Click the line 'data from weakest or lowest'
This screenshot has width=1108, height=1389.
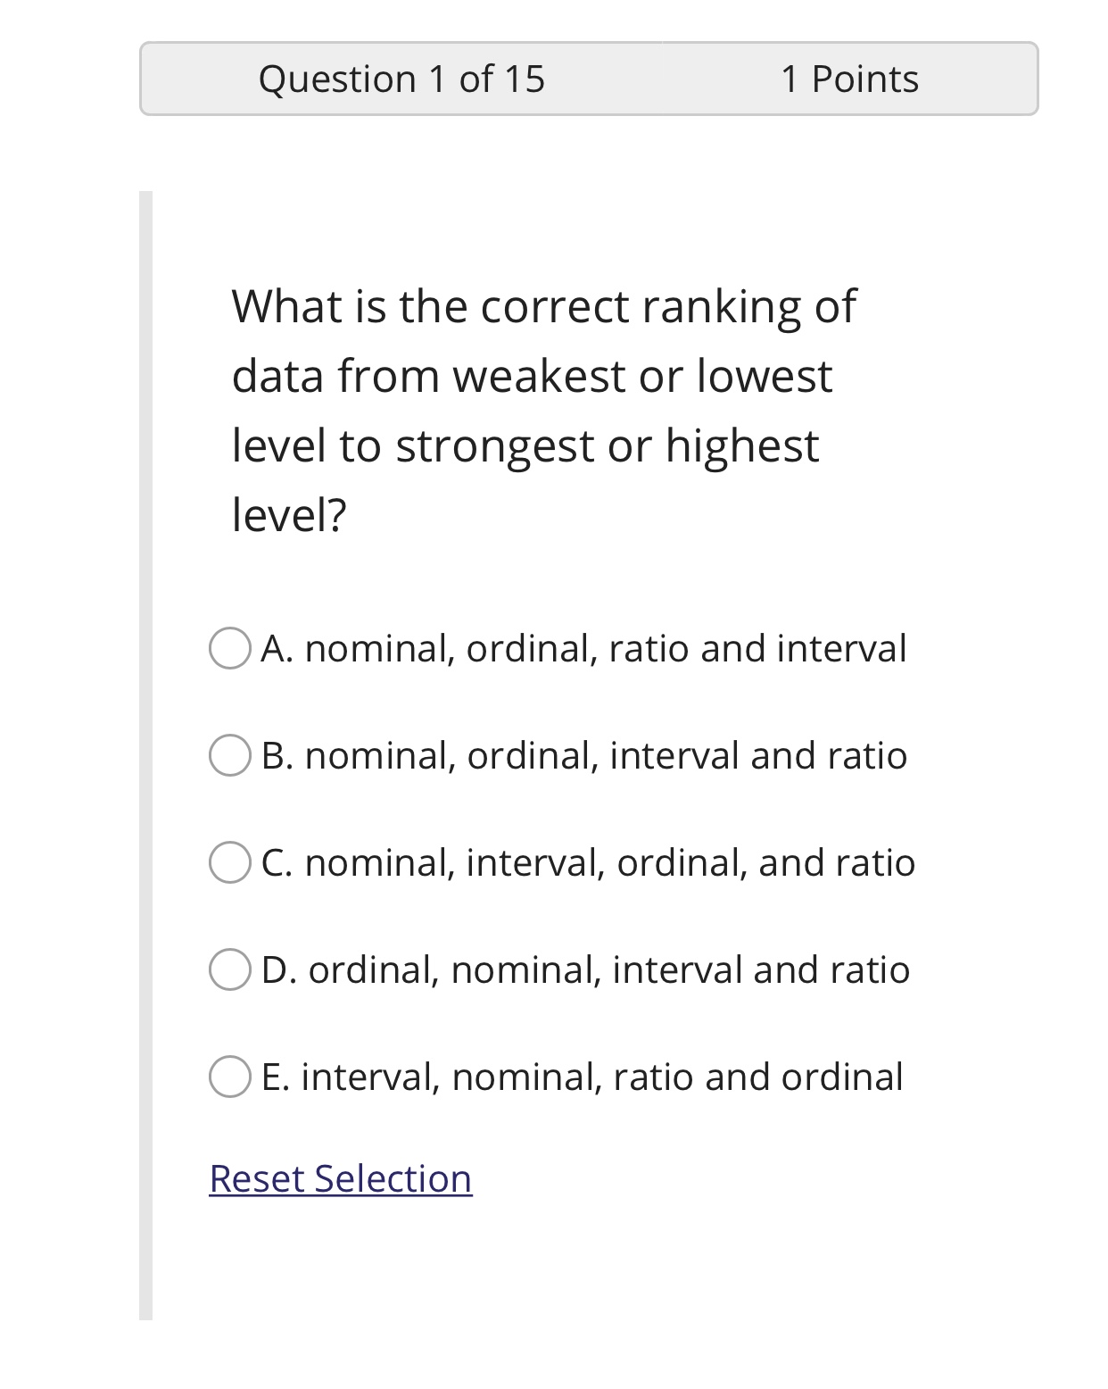[x=532, y=376]
